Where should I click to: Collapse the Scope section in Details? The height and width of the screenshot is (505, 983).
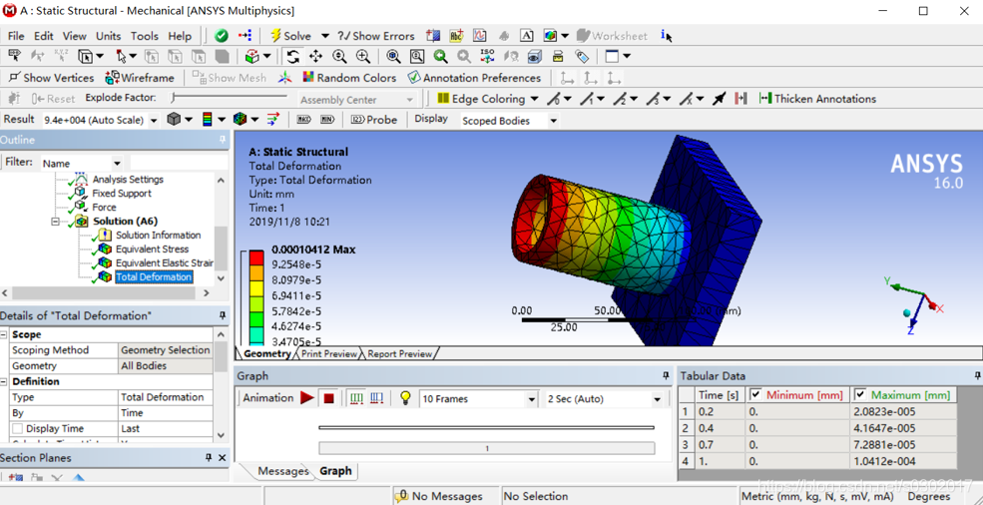4,335
